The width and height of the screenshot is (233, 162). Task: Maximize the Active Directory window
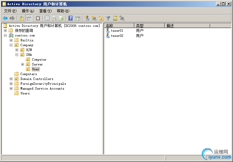[223, 4]
